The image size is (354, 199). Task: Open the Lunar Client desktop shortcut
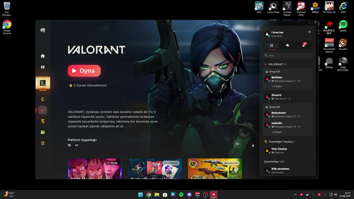click(273, 7)
